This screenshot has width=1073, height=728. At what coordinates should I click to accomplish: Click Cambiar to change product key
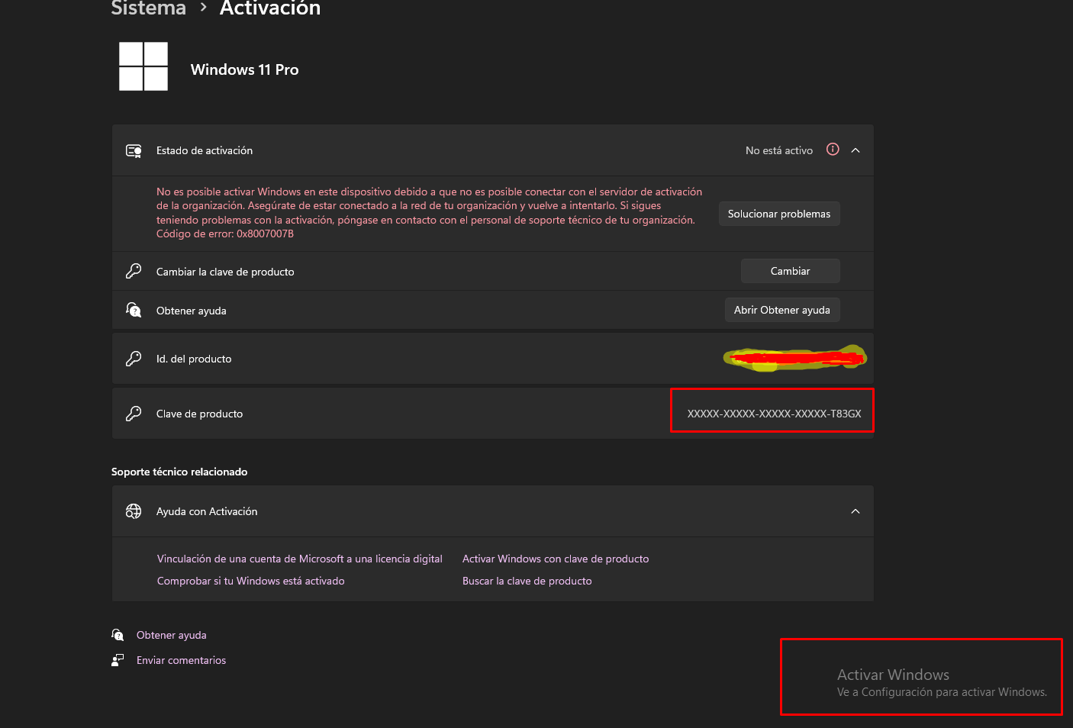click(791, 271)
